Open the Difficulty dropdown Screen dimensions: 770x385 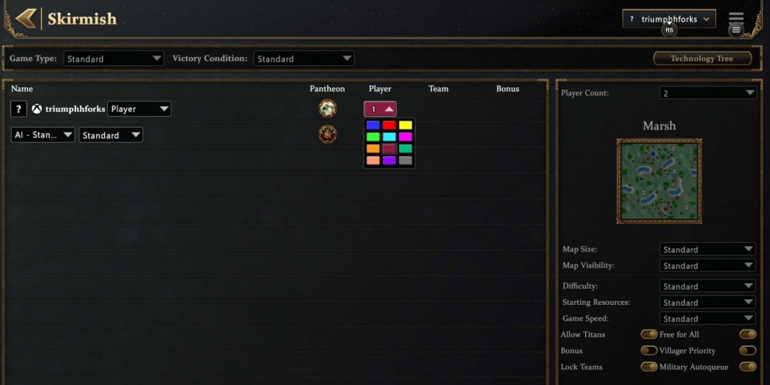coord(707,286)
